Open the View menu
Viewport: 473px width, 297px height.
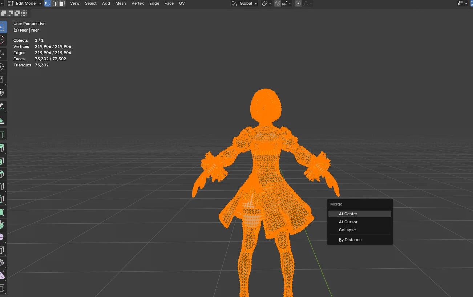coord(75,3)
